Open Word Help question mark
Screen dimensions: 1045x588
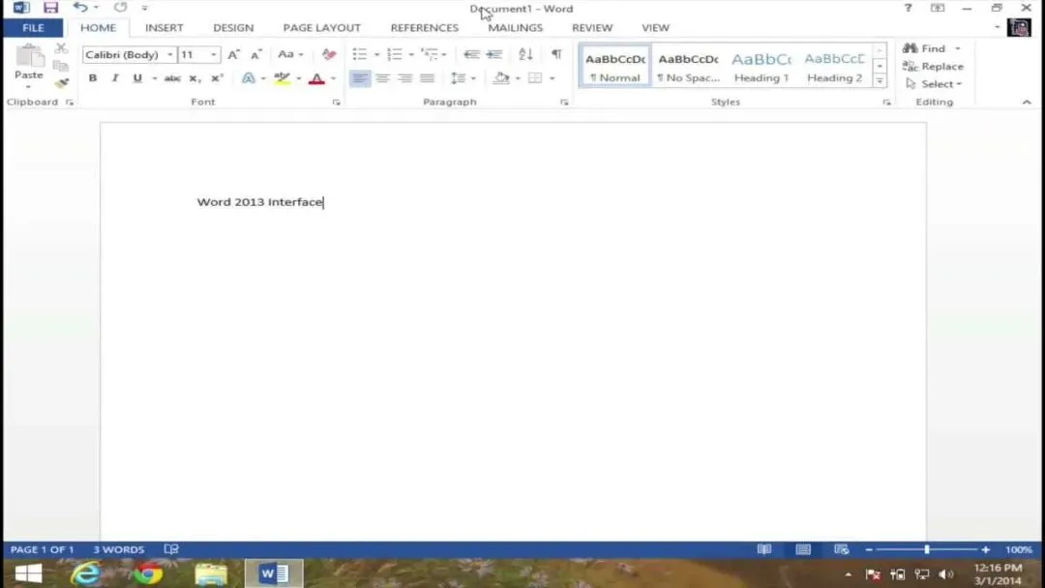[x=908, y=8]
